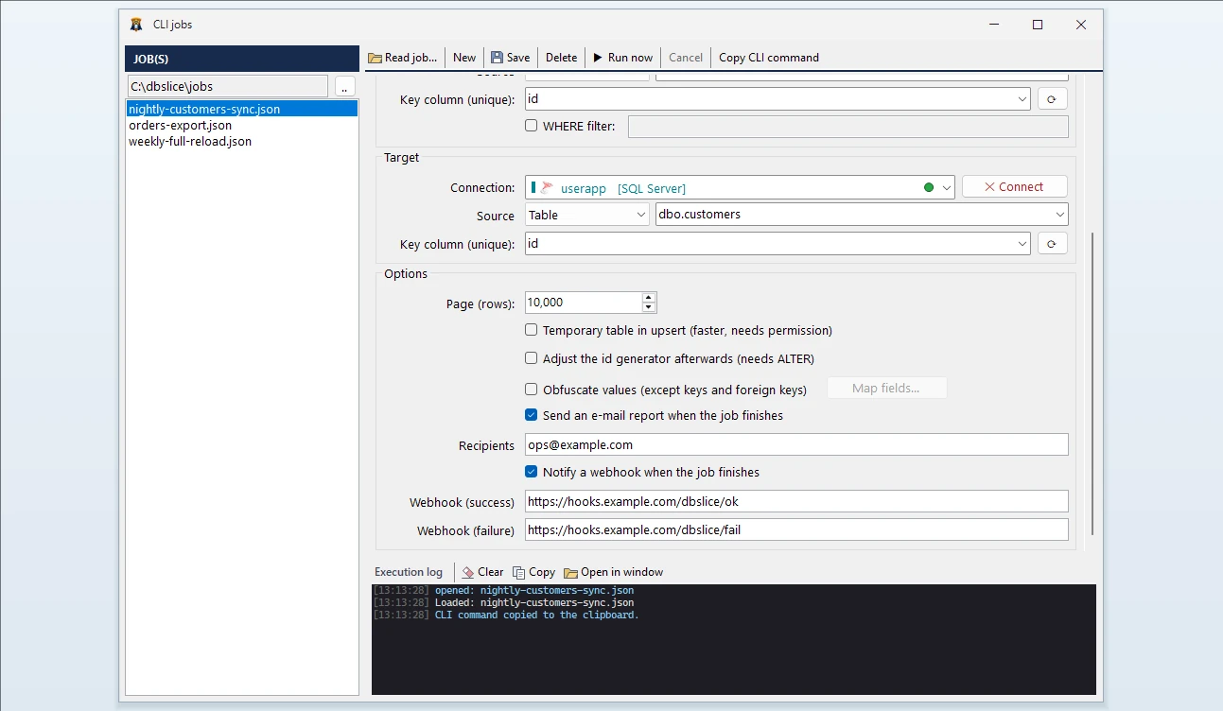Open the target Connection dropdown

(946, 187)
